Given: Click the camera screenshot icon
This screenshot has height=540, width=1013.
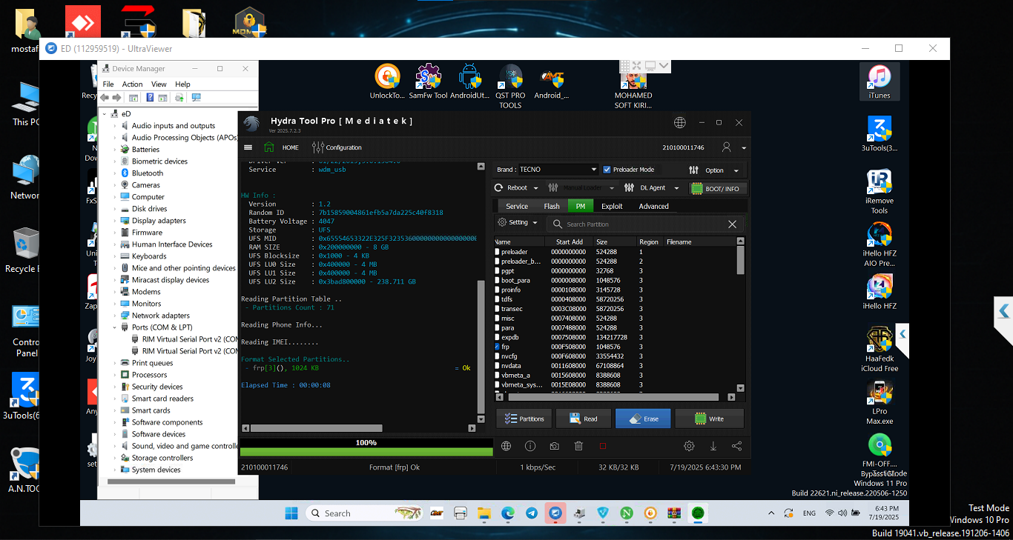Looking at the screenshot, I should 554,446.
